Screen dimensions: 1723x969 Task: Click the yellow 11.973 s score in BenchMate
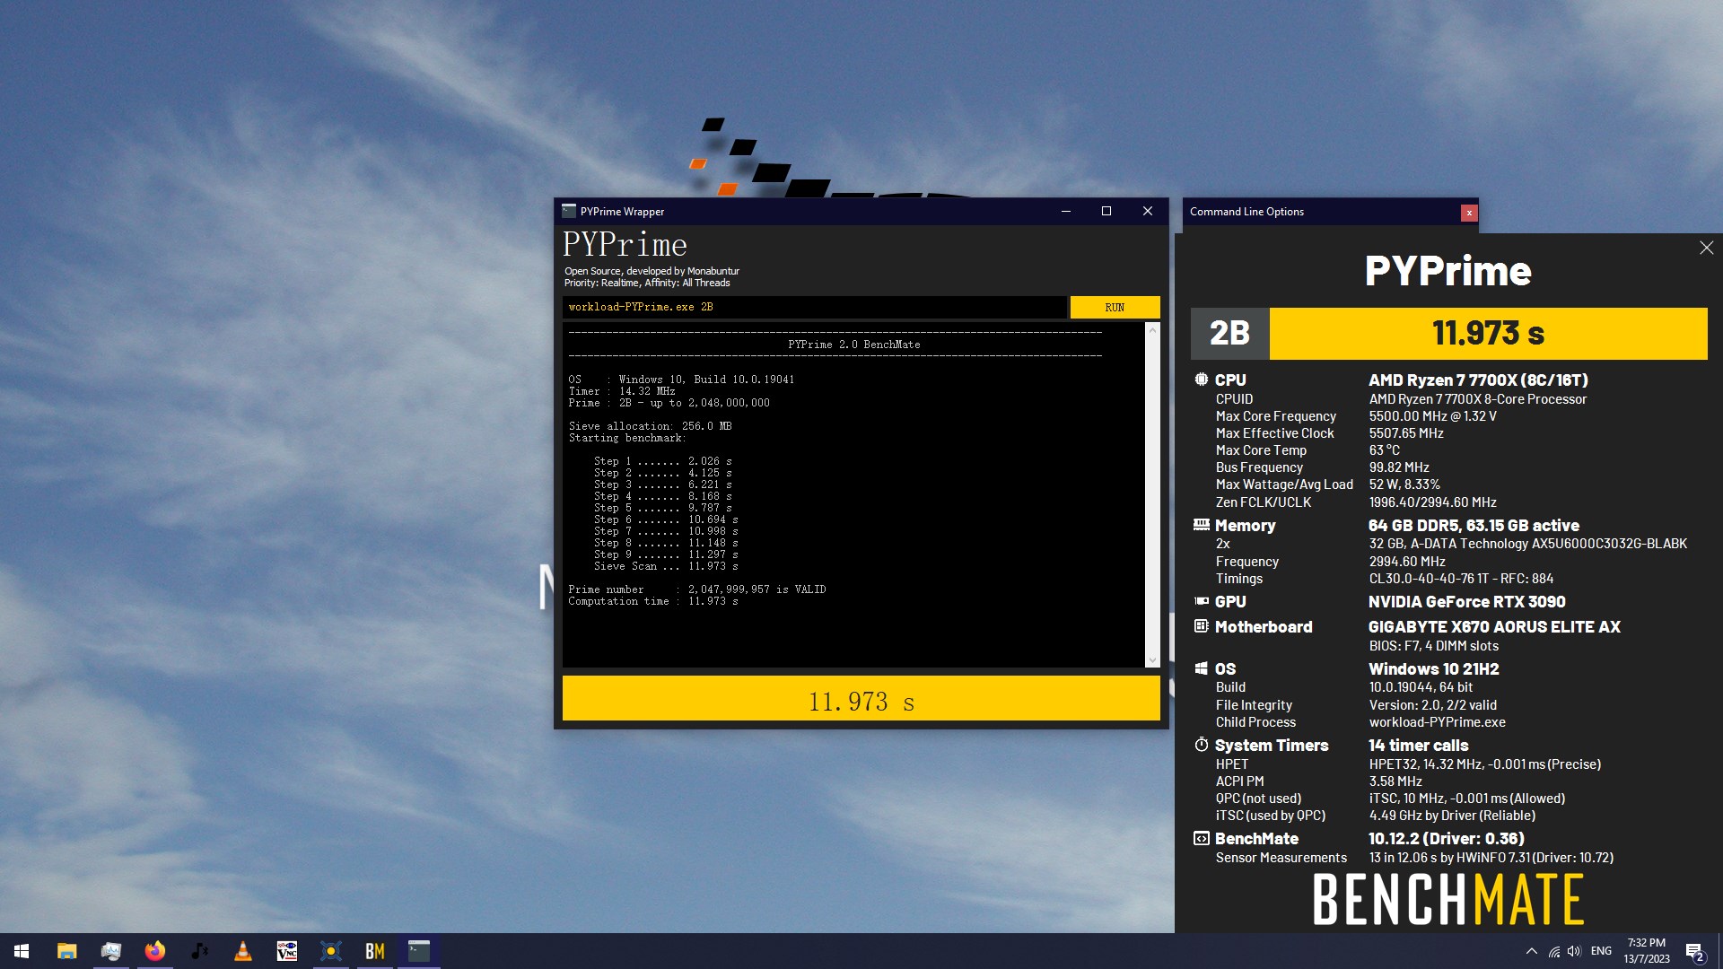click(x=1488, y=333)
